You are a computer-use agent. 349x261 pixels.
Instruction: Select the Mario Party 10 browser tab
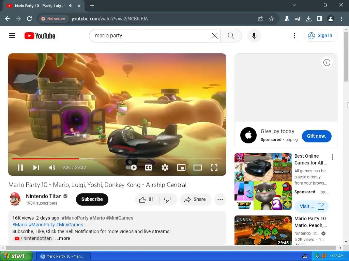click(x=43, y=6)
